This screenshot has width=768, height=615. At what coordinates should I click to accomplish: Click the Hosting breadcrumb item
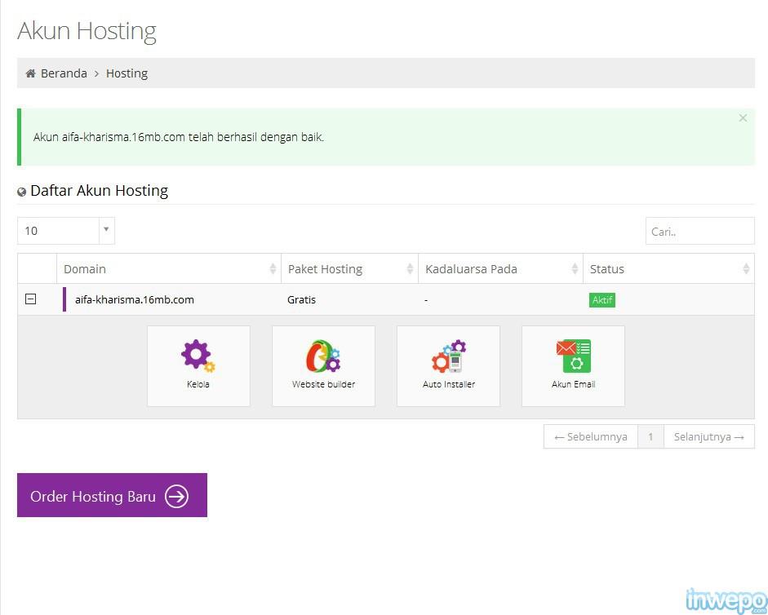tap(127, 73)
